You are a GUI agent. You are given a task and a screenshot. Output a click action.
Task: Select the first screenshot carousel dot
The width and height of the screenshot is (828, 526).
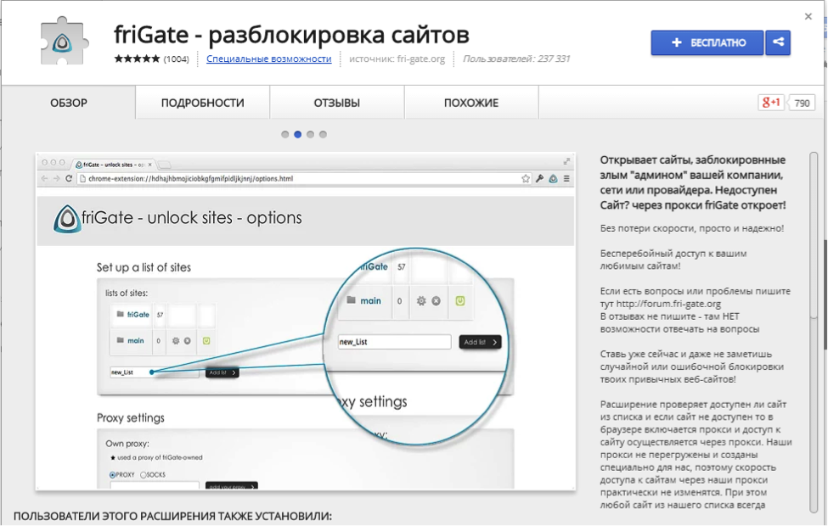(x=285, y=135)
